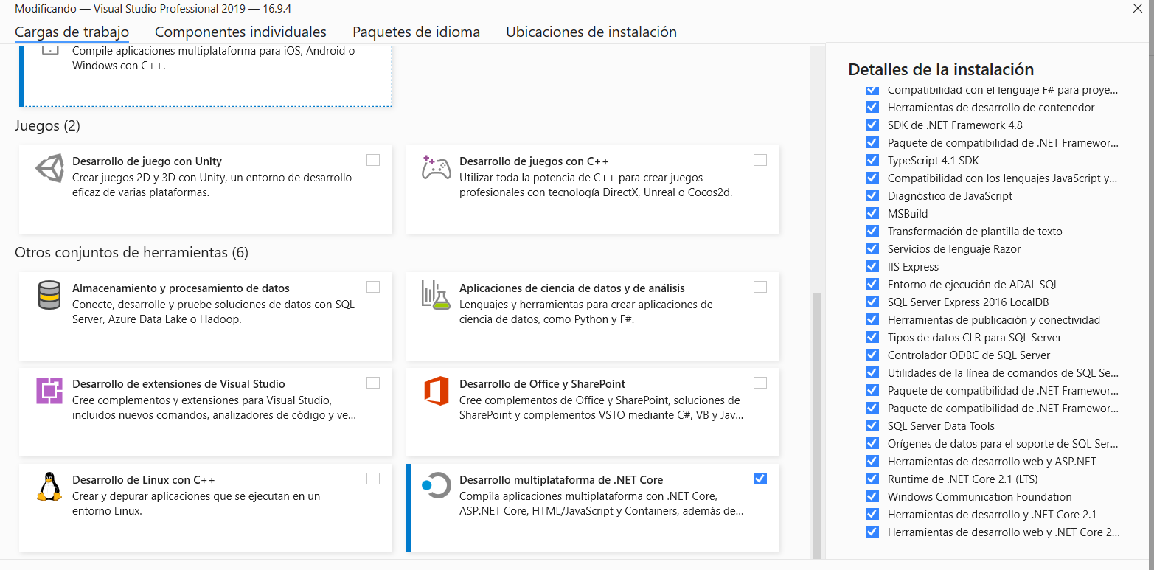Click the Visual Studio extensions purple icon
Screen dimensions: 1154x570
pos(49,390)
